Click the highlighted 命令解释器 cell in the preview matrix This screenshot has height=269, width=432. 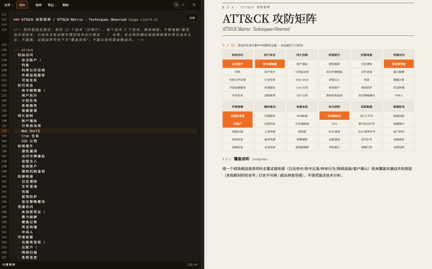point(270,64)
